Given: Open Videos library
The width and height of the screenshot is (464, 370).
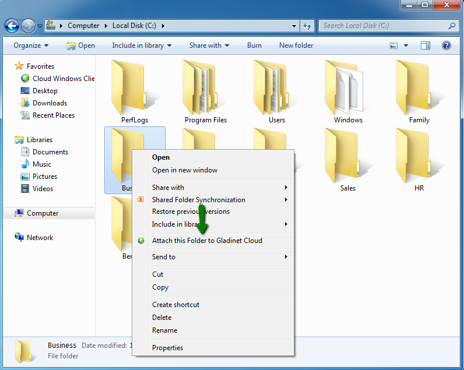Looking at the screenshot, I should (x=37, y=189).
